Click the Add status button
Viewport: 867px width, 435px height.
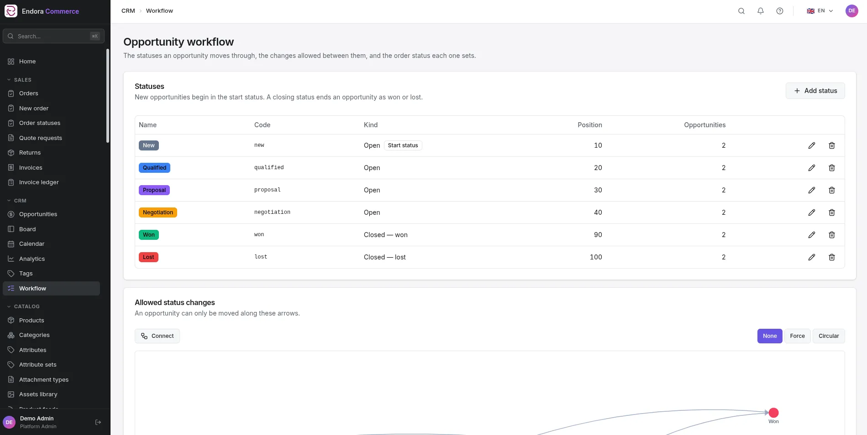(815, 91)
